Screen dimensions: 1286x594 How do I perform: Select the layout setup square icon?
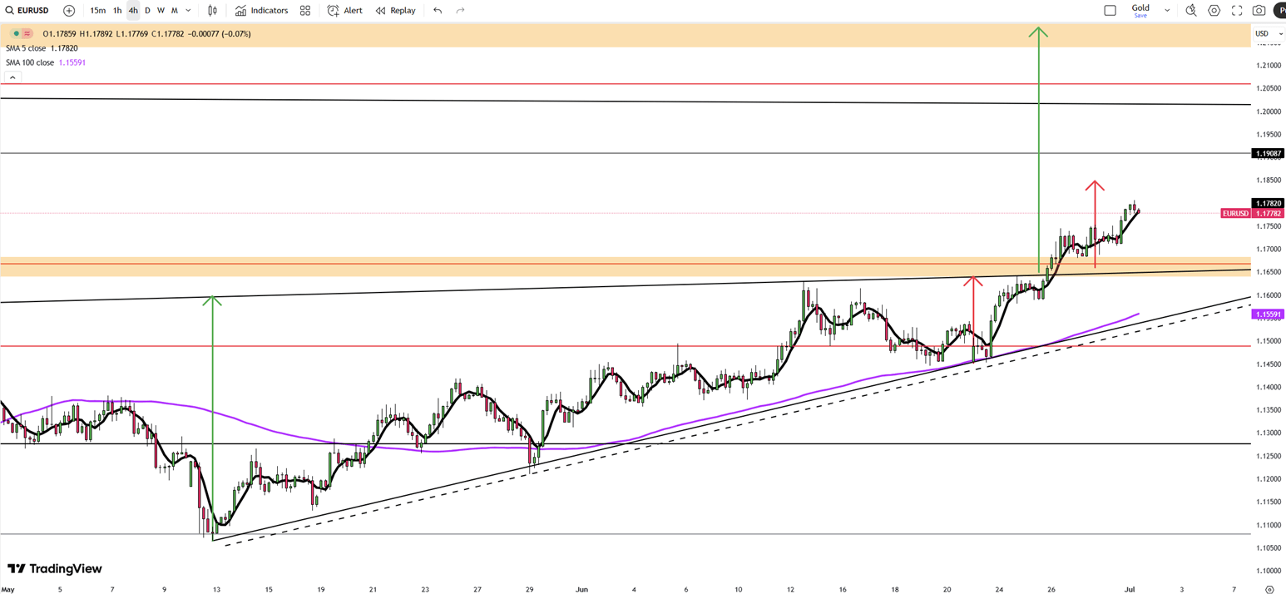click(1110, 11)
